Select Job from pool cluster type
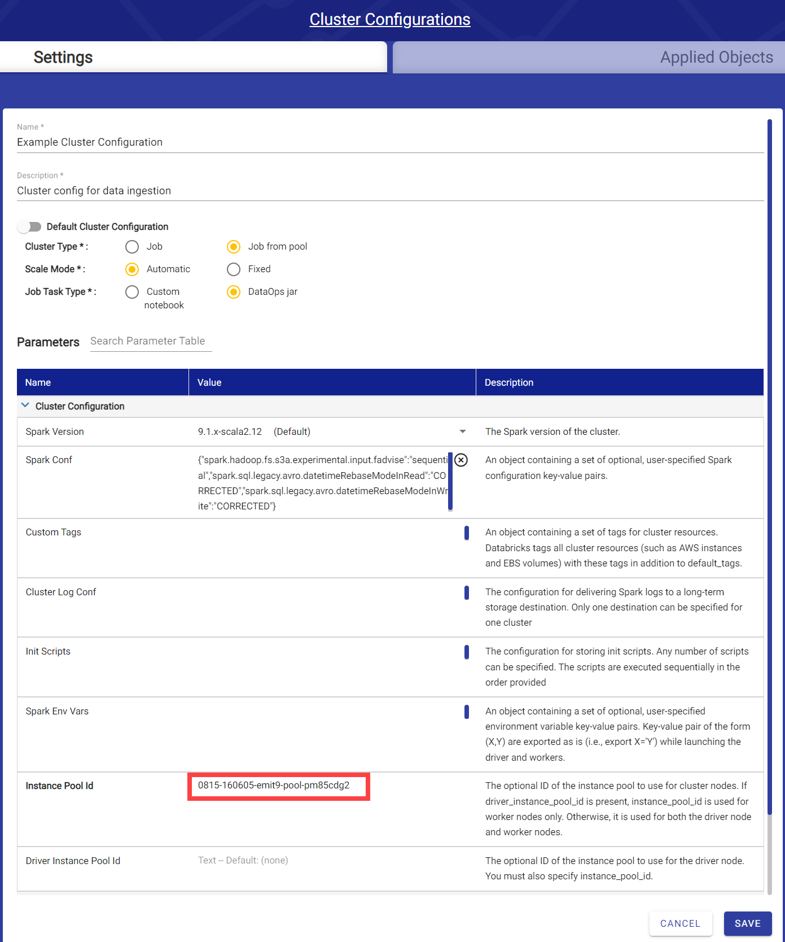The height and width of the screenshot is (942, 785). click(234, 247)
